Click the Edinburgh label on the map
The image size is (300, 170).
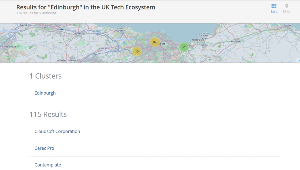pos(160,44)
